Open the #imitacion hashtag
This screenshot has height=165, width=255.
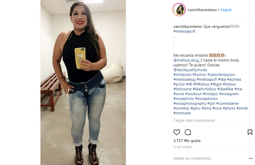(x=182, y=75)
